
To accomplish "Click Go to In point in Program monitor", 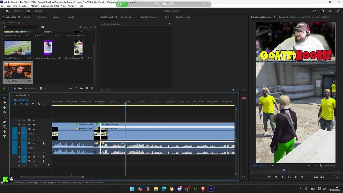I will point(270,177).
